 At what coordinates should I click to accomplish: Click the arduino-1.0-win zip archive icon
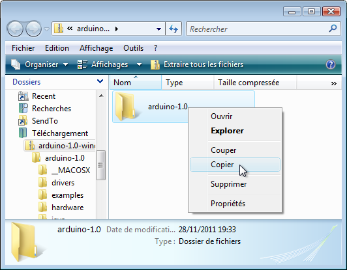29,146
